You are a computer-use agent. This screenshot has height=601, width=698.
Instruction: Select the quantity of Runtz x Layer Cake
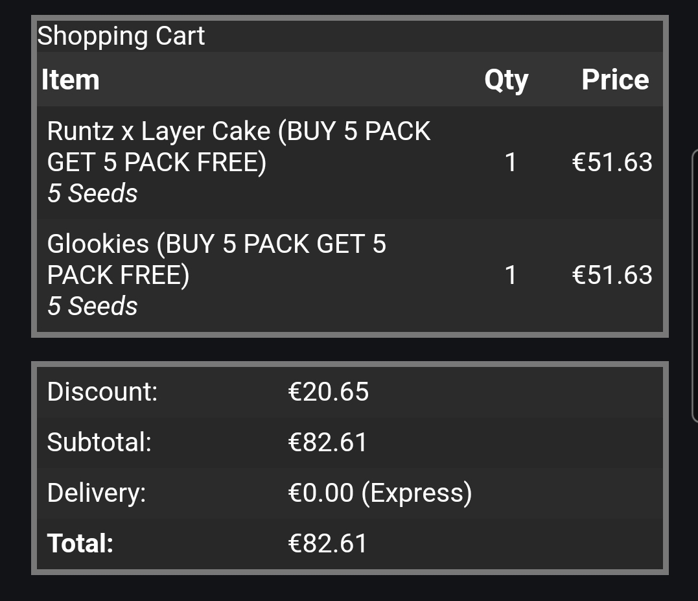coord(511,162)
